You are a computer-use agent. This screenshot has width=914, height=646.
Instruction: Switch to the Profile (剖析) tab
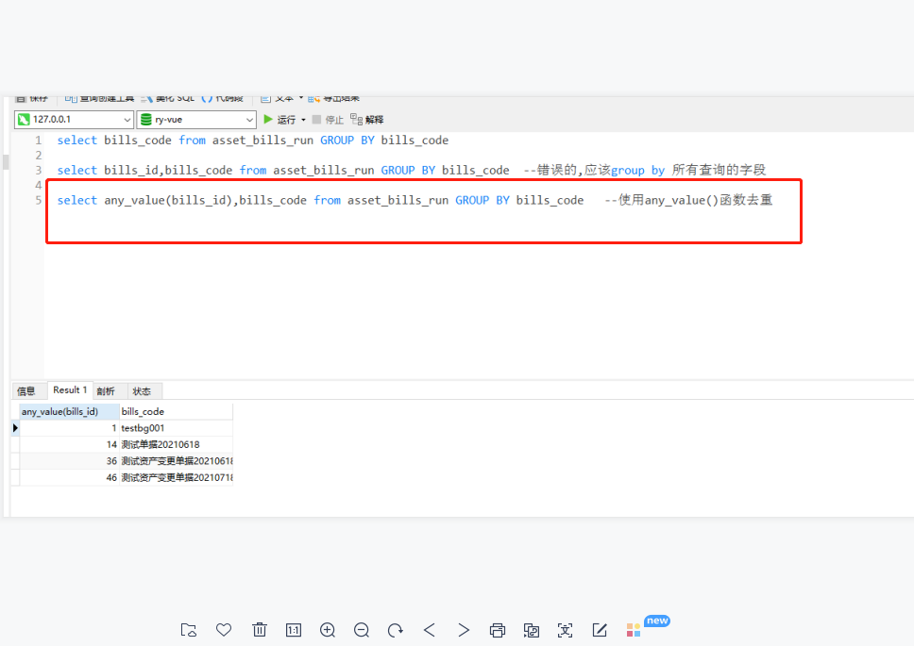coord(106,390)
